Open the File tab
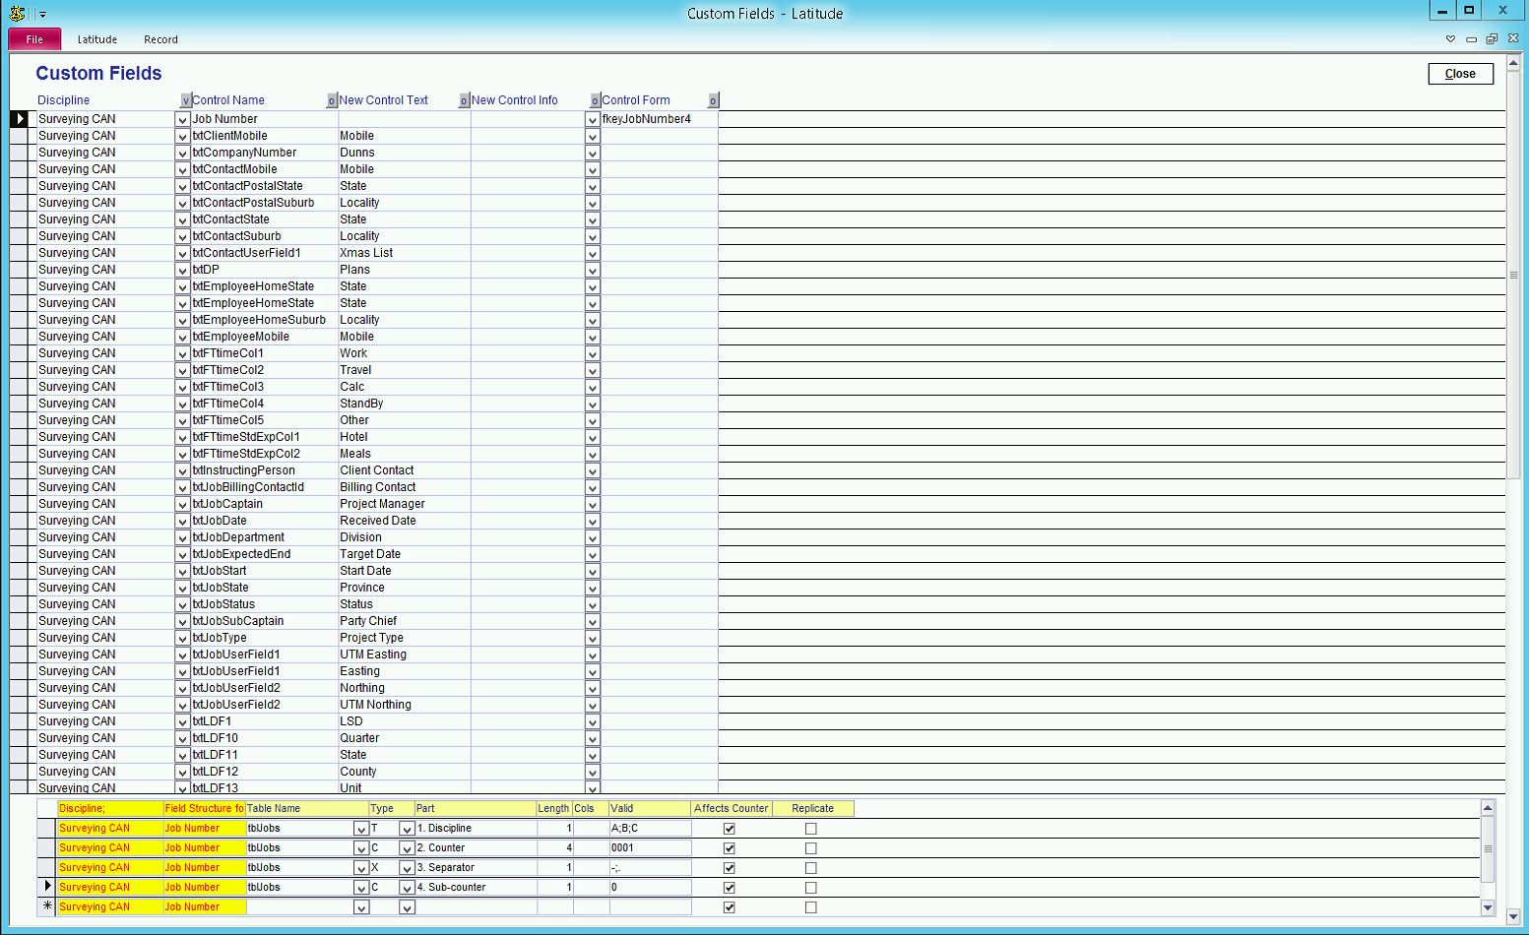 click(34, 39)
